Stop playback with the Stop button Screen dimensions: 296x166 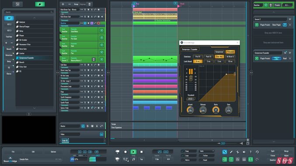click(142, 152)
